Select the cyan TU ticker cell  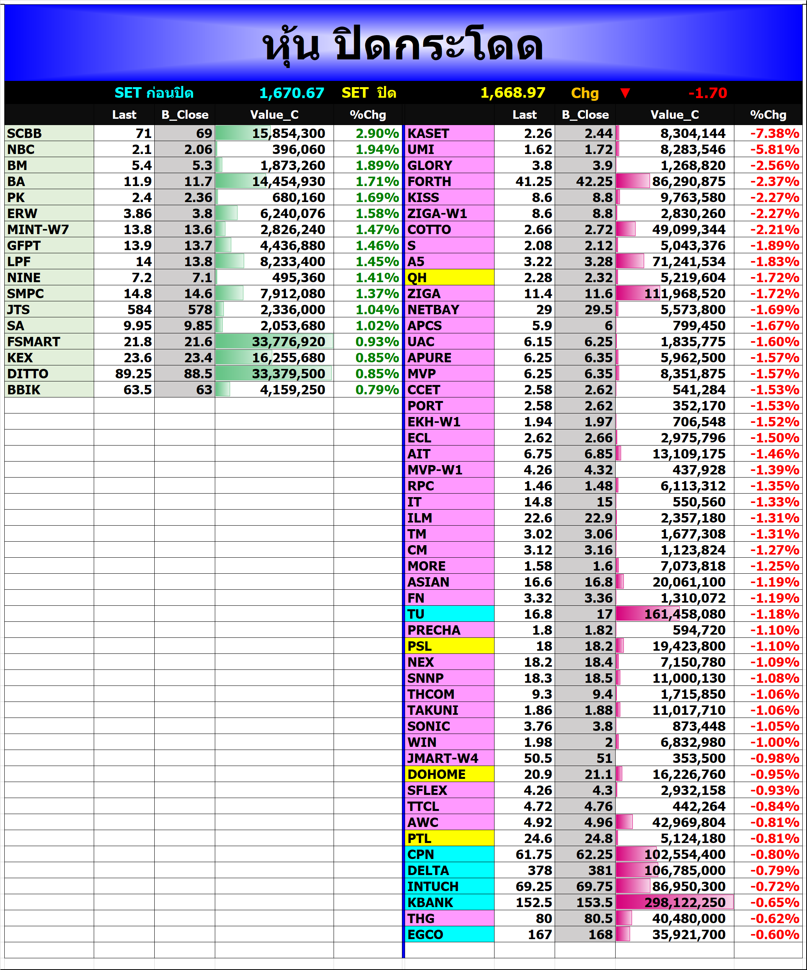449,614
